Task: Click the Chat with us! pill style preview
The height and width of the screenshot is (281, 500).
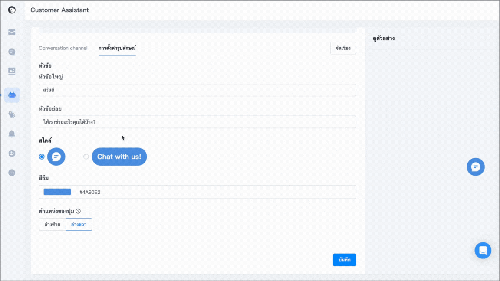Action: pos(119,157)
